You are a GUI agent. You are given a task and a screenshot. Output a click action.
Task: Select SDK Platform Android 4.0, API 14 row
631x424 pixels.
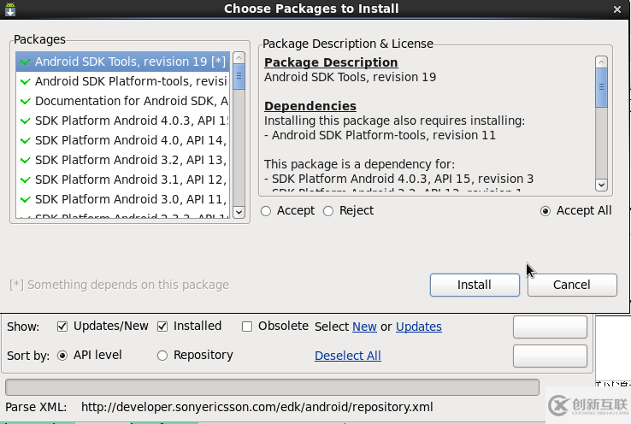[123, 140]
